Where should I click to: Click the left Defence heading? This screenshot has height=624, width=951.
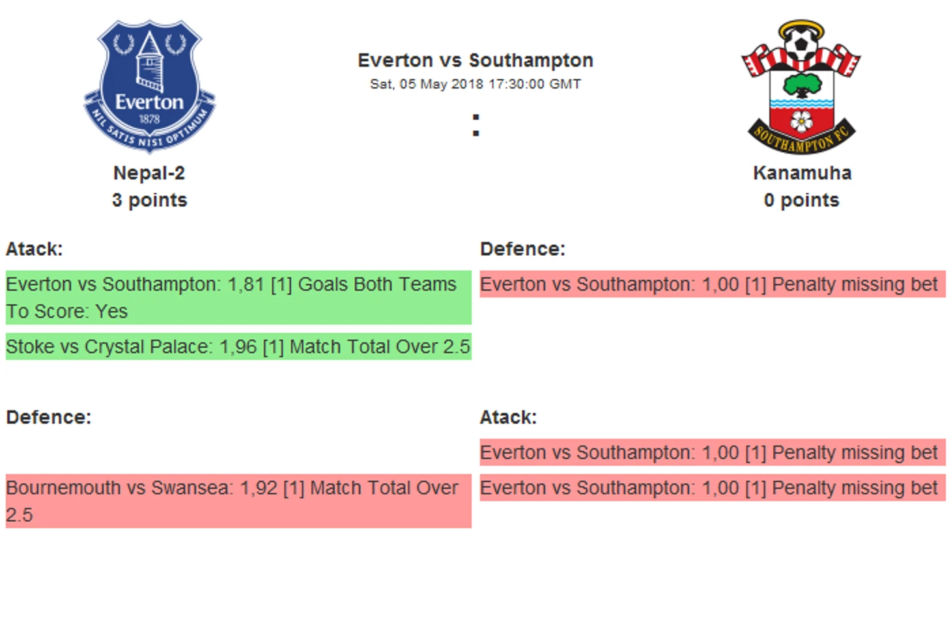coord(49,417)
